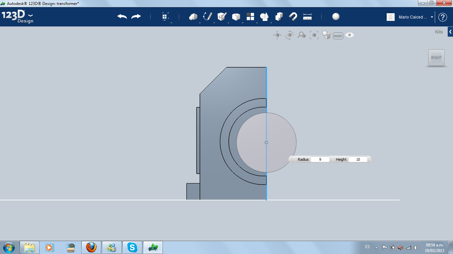Open the 123D Design application menu
The image size is (453, 254).
(18, 17)
